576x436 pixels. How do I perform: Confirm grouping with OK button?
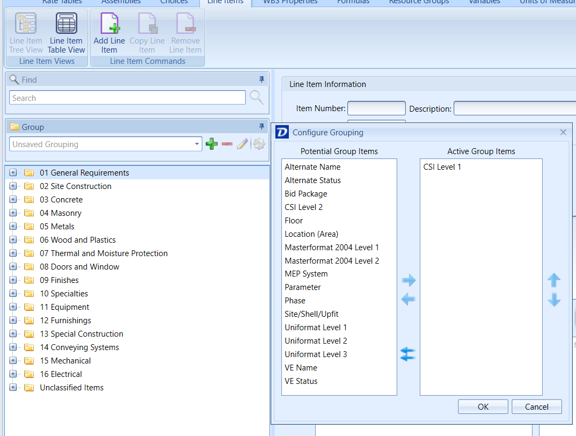pyautogui.click(x=482, y=406)
